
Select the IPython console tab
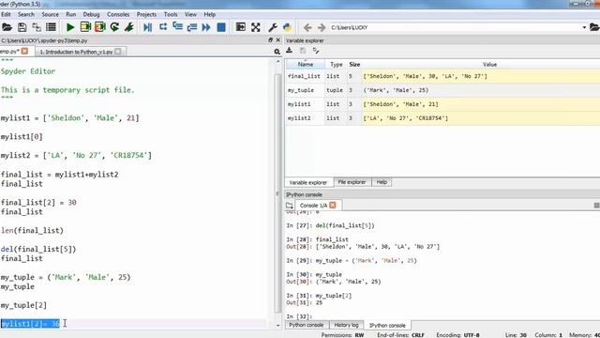click(x=387, y=326)
